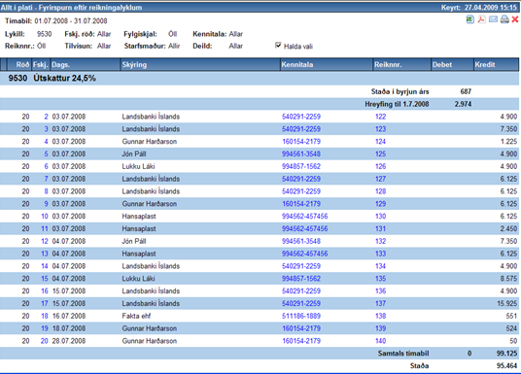Open voucher number 3 link

pyautogui.click(x=46, y=129)
